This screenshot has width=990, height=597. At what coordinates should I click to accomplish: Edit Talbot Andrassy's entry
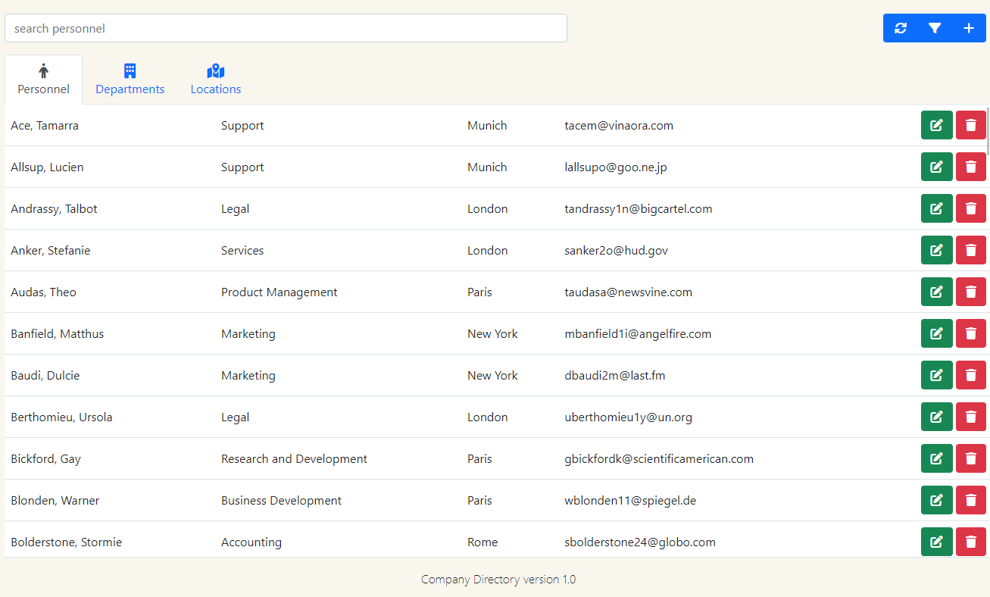(x=936, y=208)
